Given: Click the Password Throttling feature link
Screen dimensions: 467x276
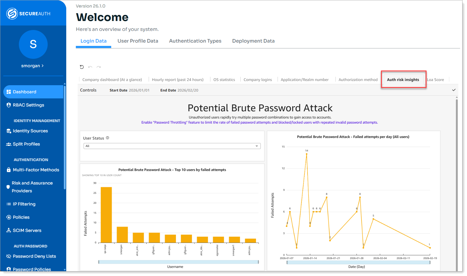Looking at the screenshot, I should coord(260,122).
